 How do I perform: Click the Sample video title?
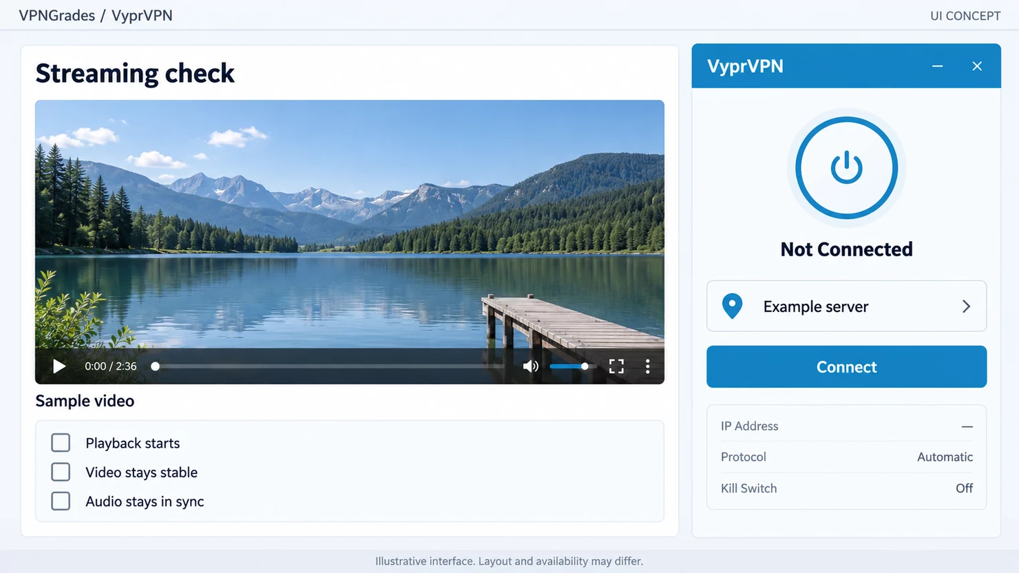click(x=85, y=401)
